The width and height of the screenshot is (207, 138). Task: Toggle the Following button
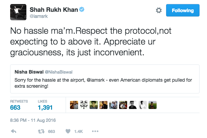(183, 10)
